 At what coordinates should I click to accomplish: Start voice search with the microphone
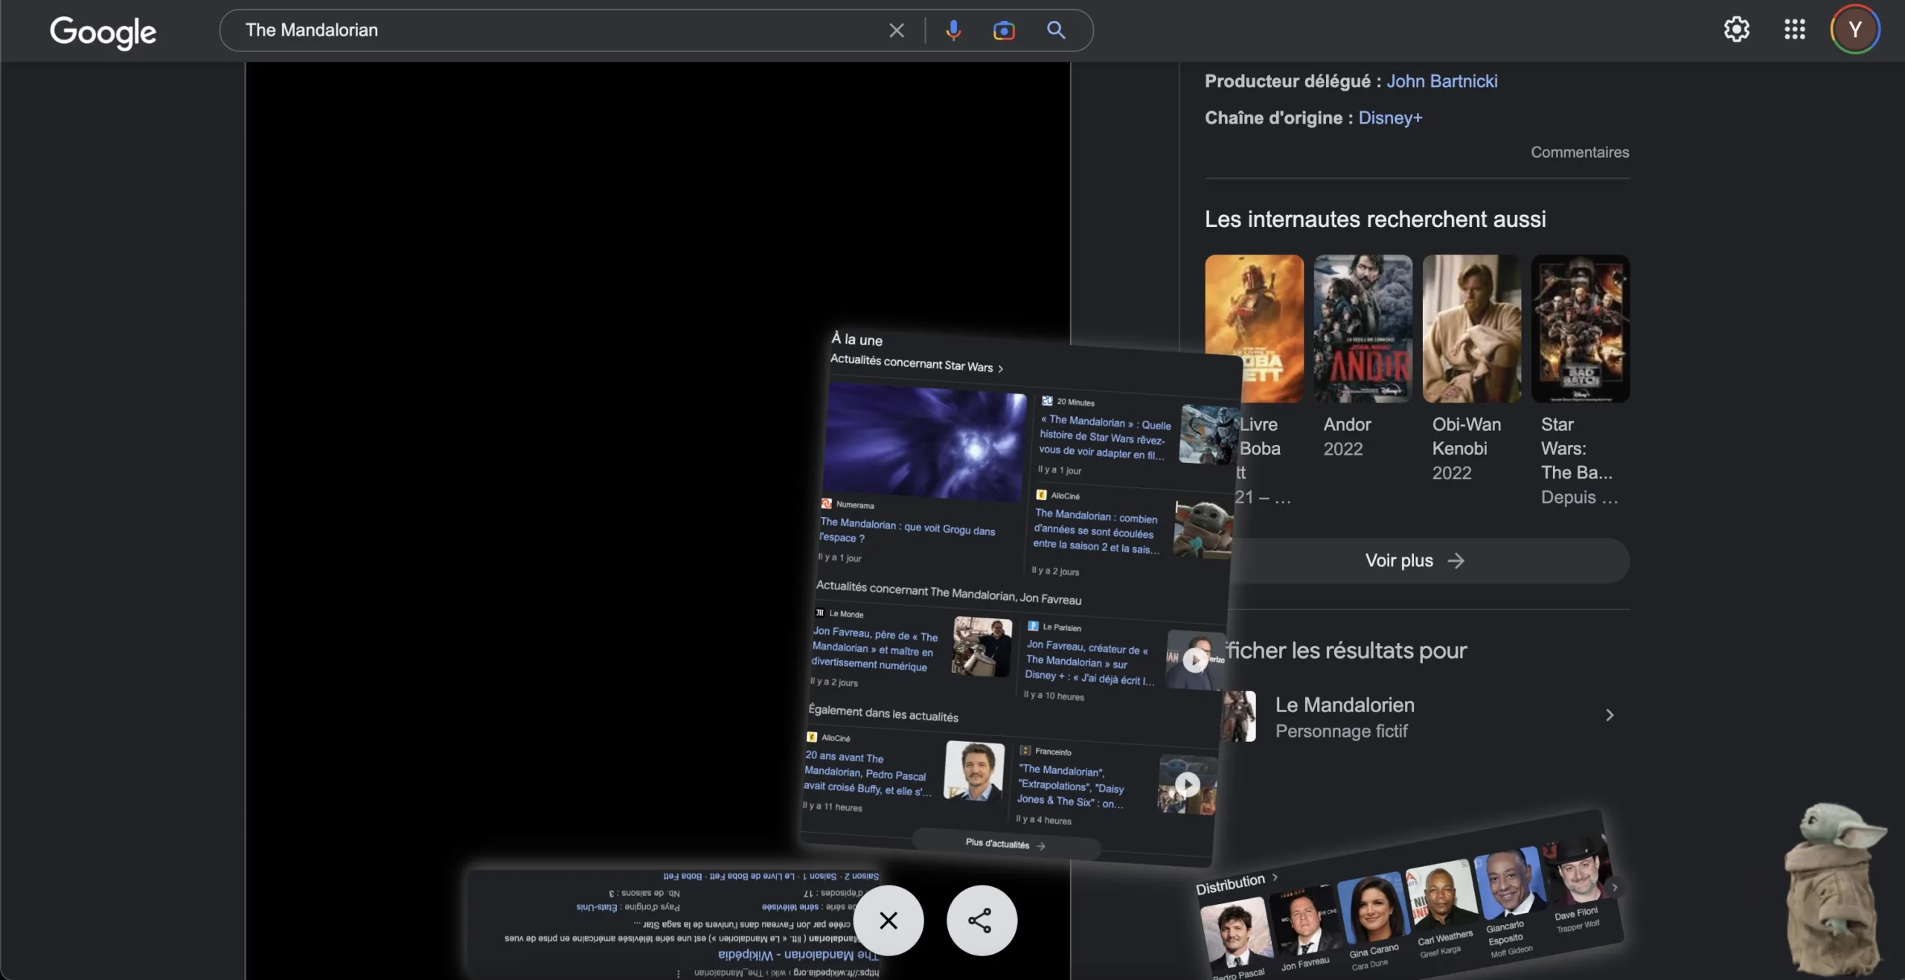pos(953,31)
